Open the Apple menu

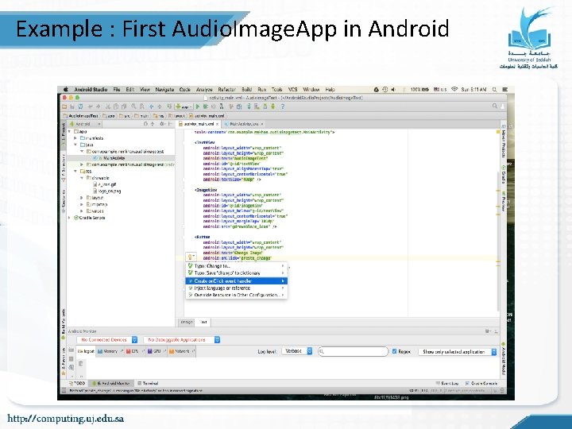[66, 89]
